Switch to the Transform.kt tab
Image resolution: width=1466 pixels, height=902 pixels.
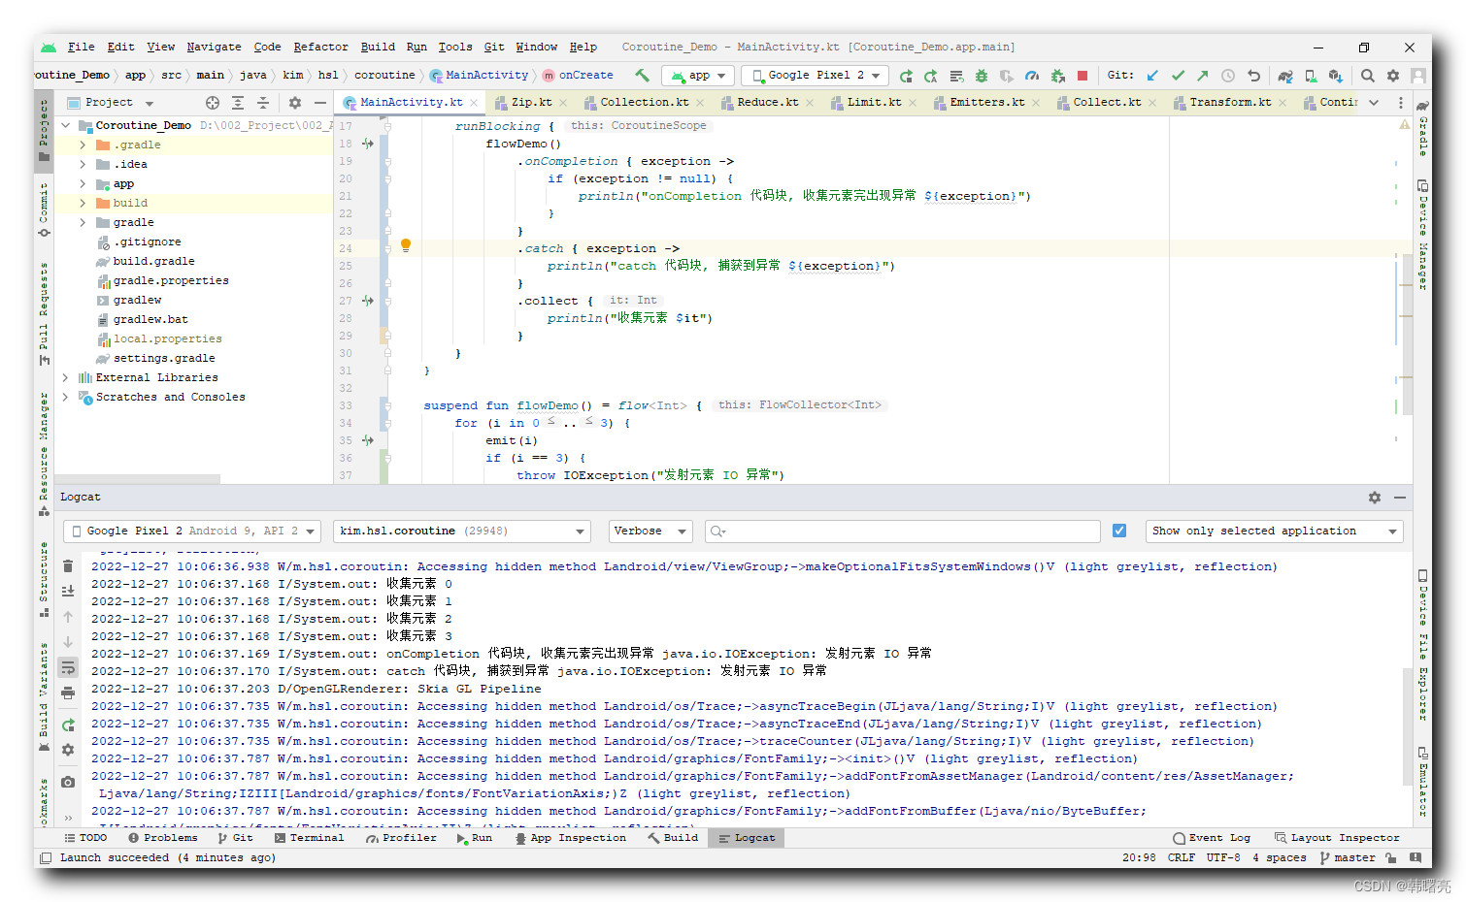1230,103
